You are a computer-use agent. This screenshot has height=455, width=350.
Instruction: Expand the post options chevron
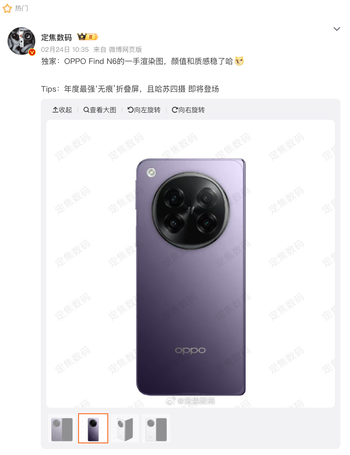(336, 29)
